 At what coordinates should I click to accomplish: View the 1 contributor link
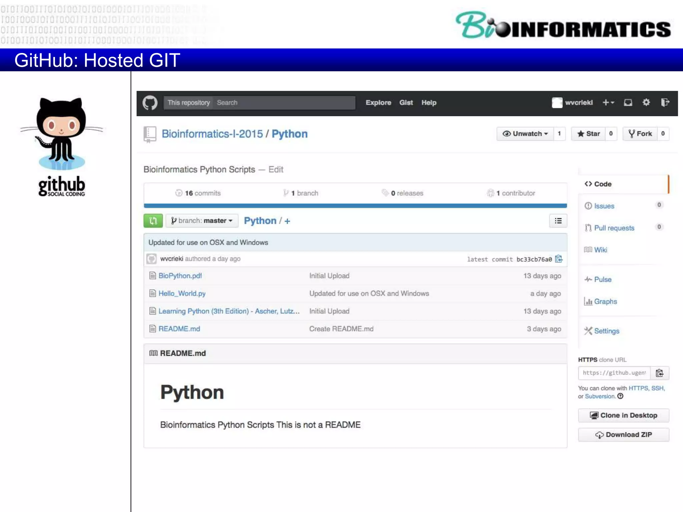(511, 193)
